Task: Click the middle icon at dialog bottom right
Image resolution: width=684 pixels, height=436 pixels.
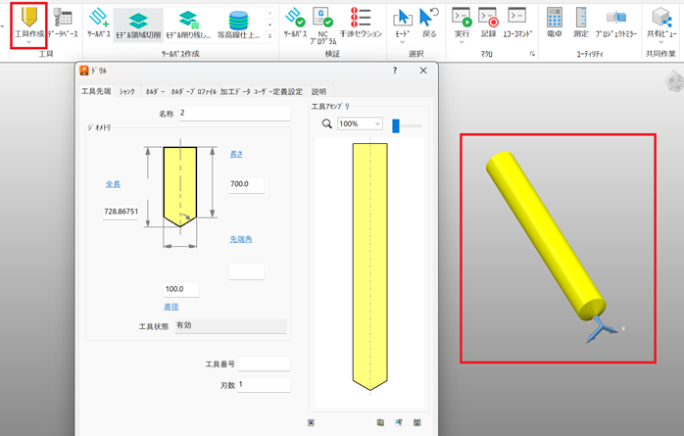Action: [399, 422]
